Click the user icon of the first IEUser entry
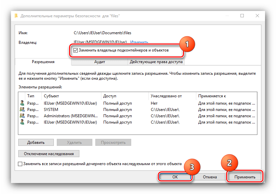 [x=22, y=103]
